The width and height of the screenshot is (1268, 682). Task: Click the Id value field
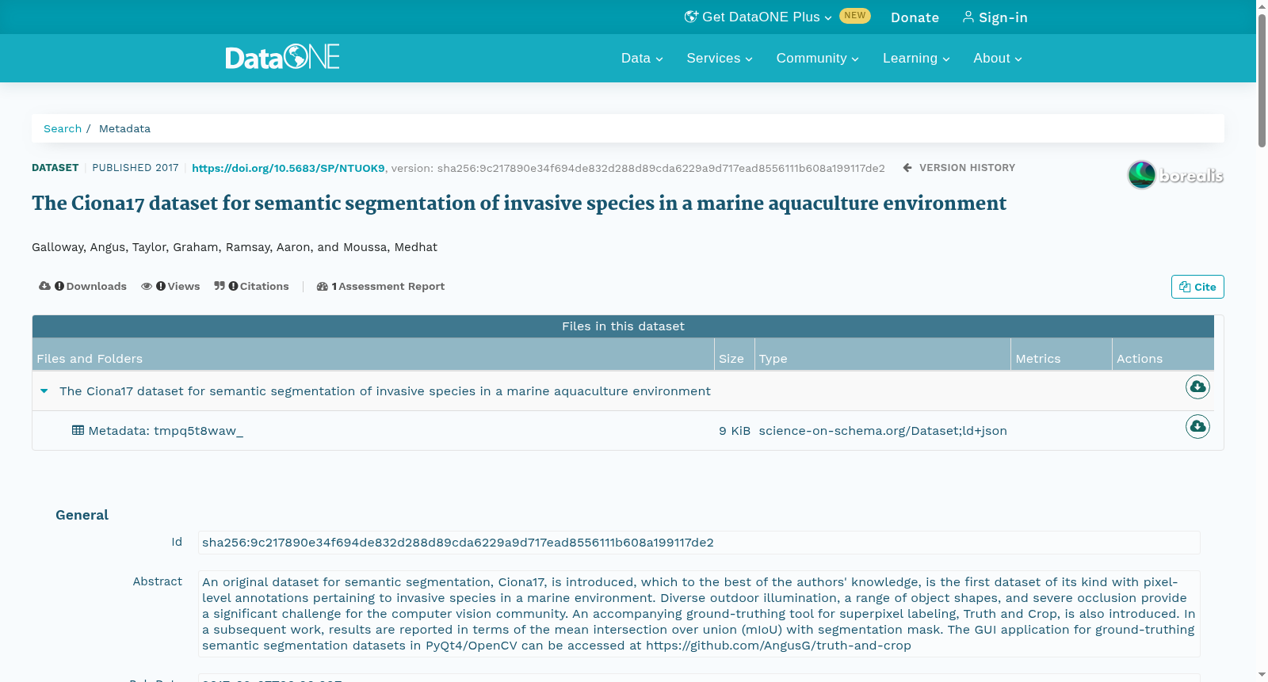(x=699, y=543)
